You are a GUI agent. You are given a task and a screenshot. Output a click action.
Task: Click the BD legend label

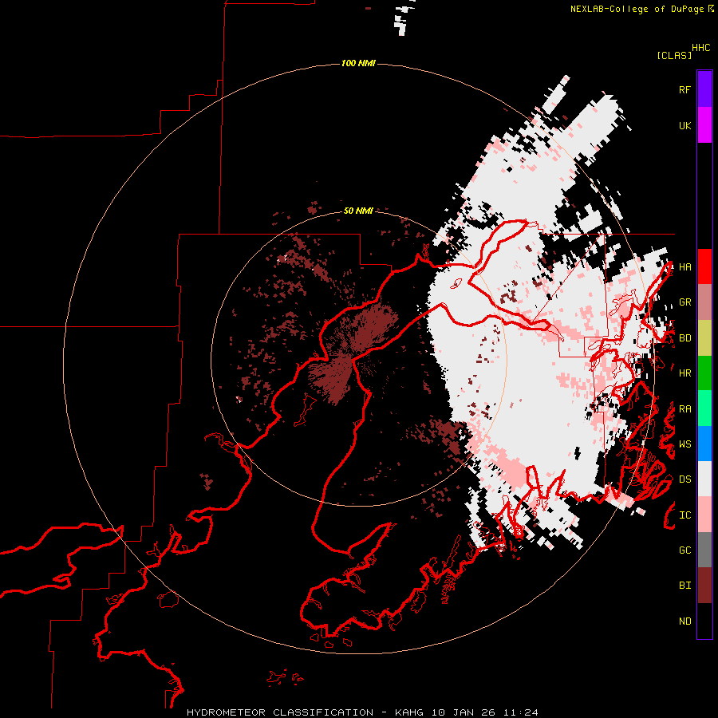pos(684,338)
